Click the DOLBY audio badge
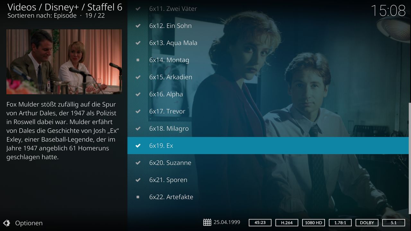The width and height of the screenshot is (411, 231). (x=367, y=222)
